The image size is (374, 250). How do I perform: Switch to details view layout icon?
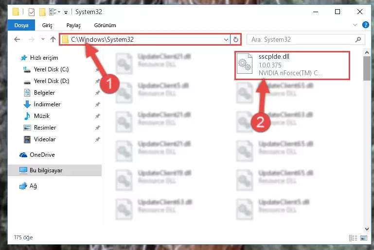tap(353, 238)
